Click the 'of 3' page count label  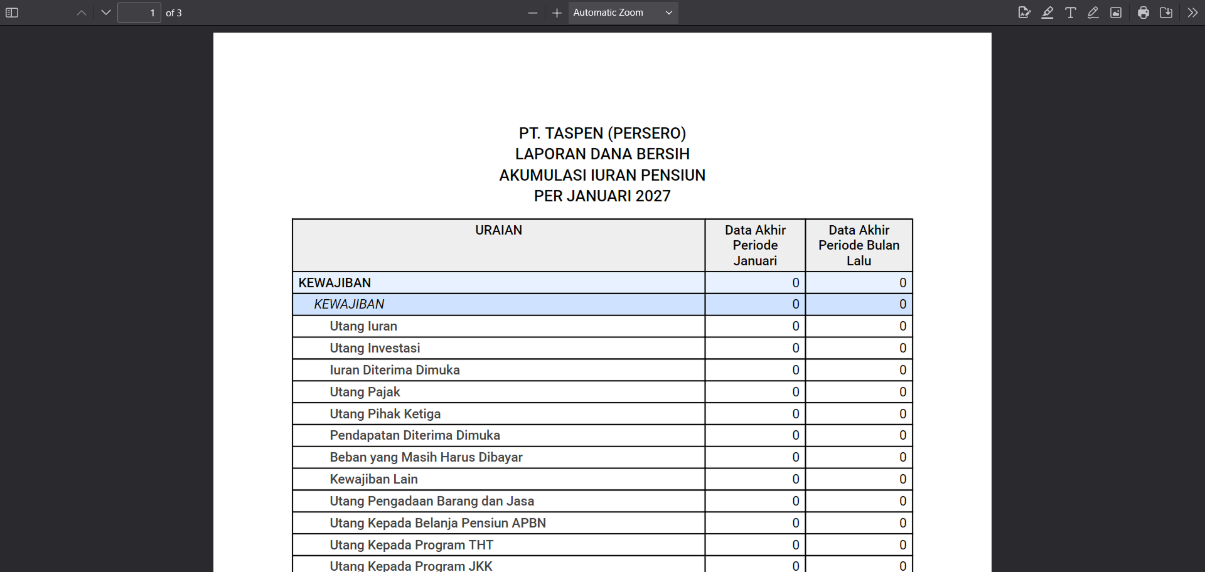pos(174,13)
